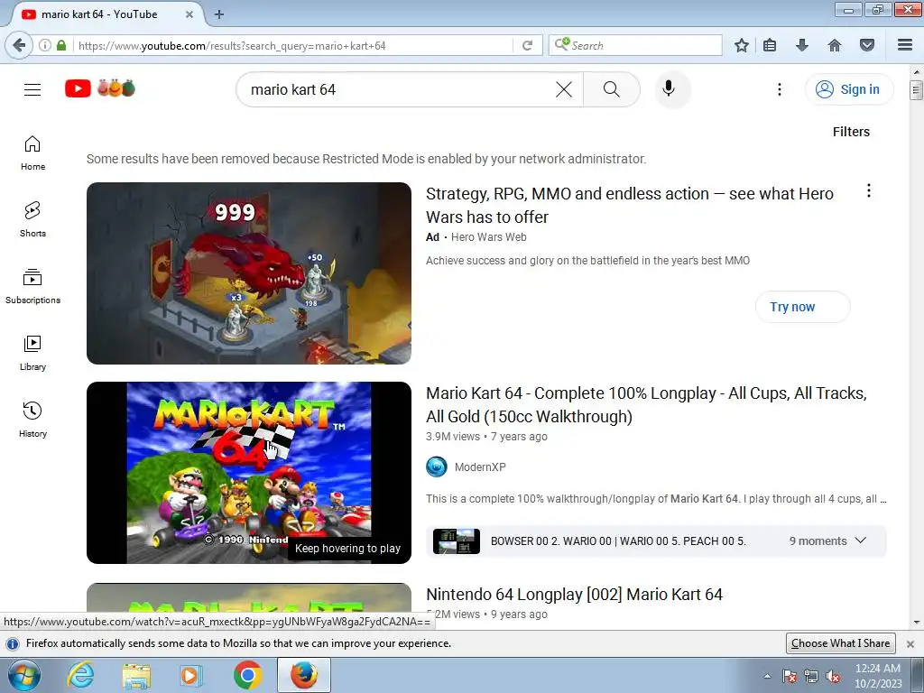The height and width of the screenshot is (693, 924).
Task: Click the network icon in system tray
Action: (811, 677)
